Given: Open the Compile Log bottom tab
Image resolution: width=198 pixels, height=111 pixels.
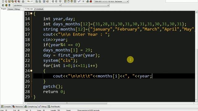Looking at the screenshot, I should click(x=31, y=107).
